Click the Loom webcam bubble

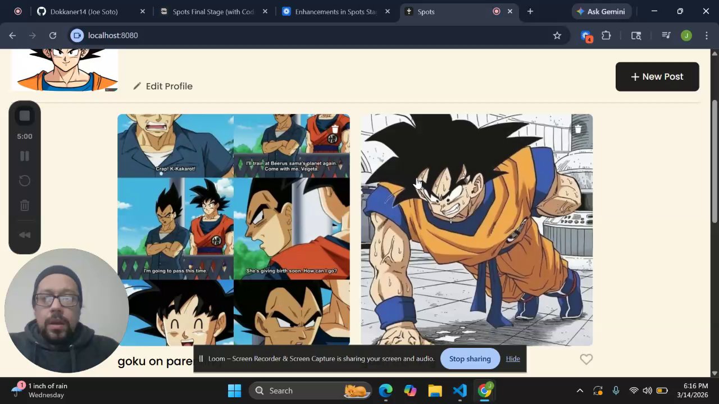click(66, 311)
